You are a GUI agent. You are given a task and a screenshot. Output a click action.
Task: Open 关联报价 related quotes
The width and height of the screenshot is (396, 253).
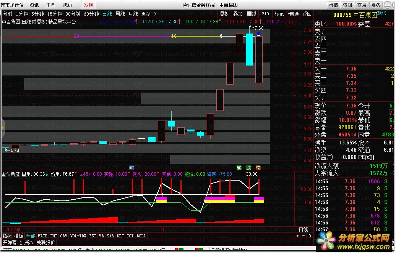pyautogui.click(x=45, y=242)
